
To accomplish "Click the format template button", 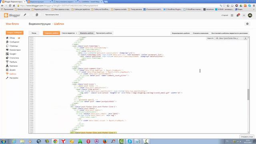I will 181,33.
